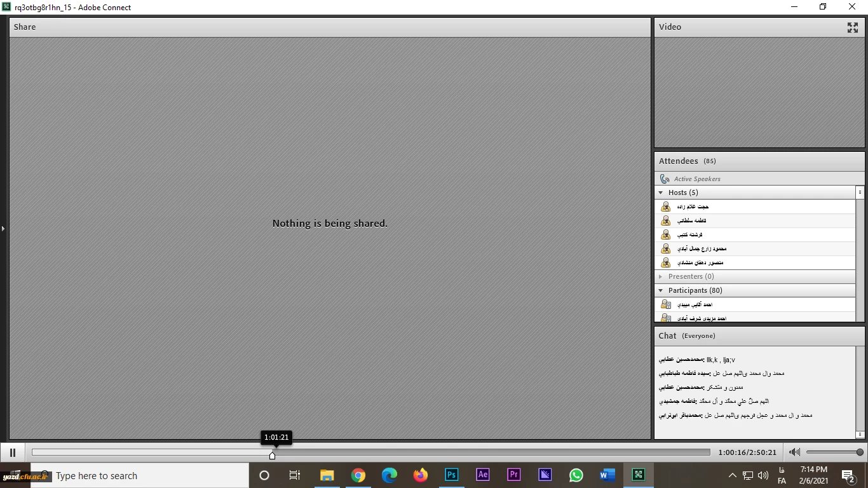Collapse the Participants (80) group
The image size is (868, 488).
point(661,290)
